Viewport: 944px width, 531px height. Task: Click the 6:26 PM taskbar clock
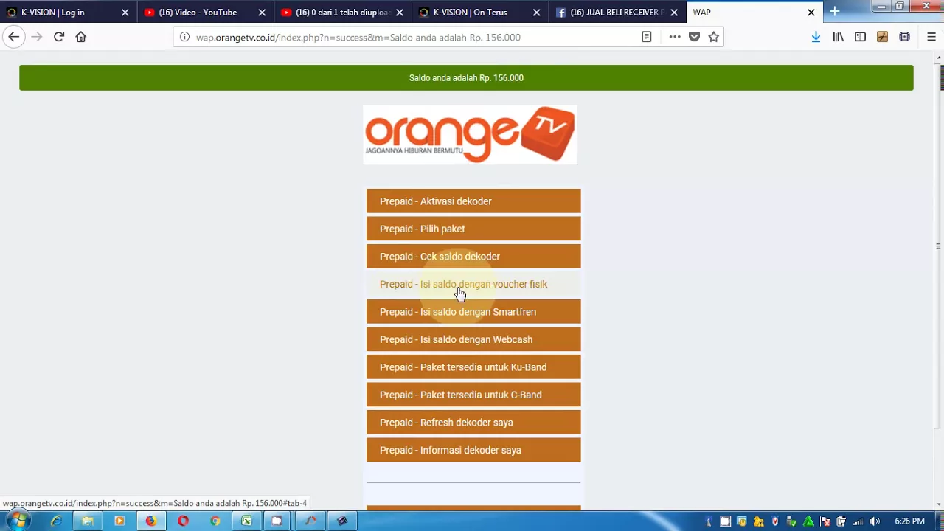909,521
